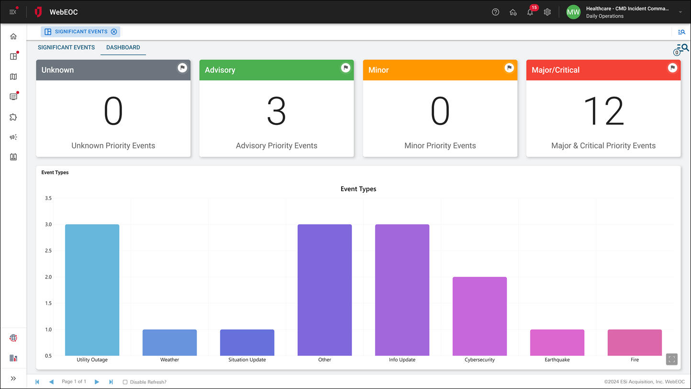691x389 pixels.
Task: Open WebEOC settings via gear icon
Action: [x=547, y=12]
